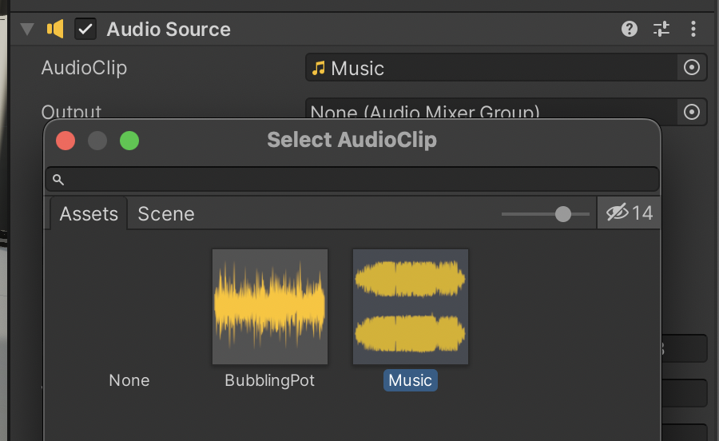Switch to the Scene tab

(x=166, y=214)
